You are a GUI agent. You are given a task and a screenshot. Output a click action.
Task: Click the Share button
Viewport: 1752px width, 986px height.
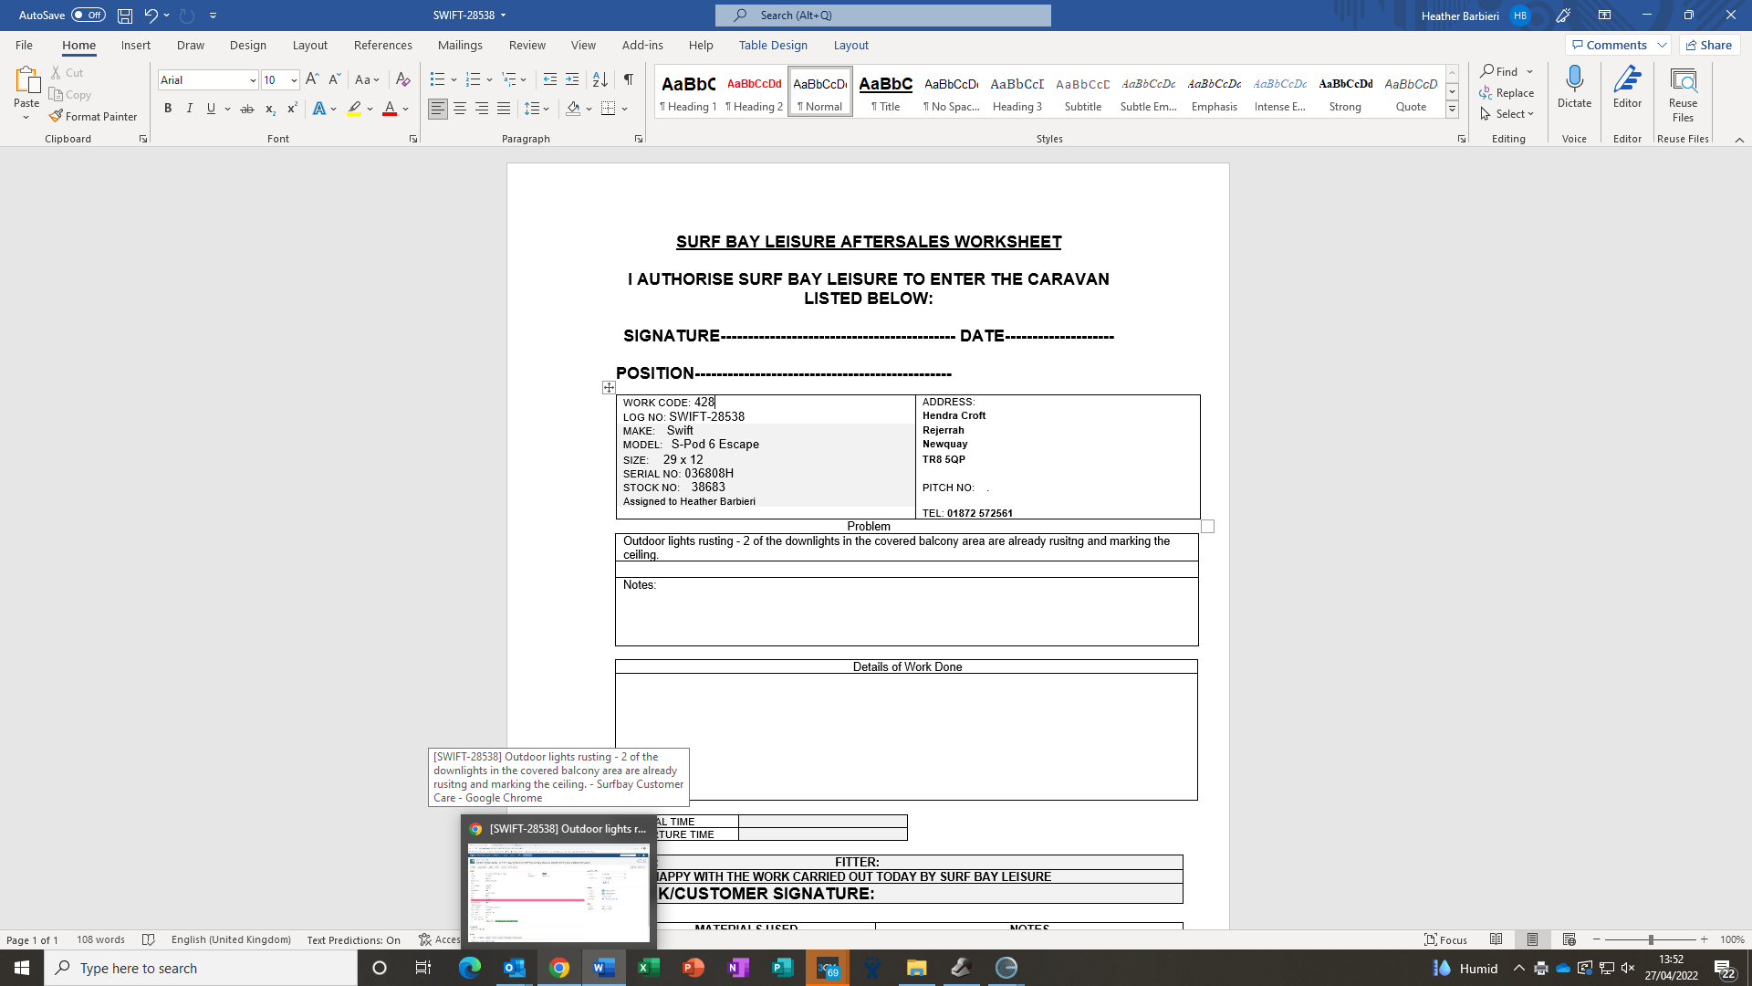coord(1709,45)
